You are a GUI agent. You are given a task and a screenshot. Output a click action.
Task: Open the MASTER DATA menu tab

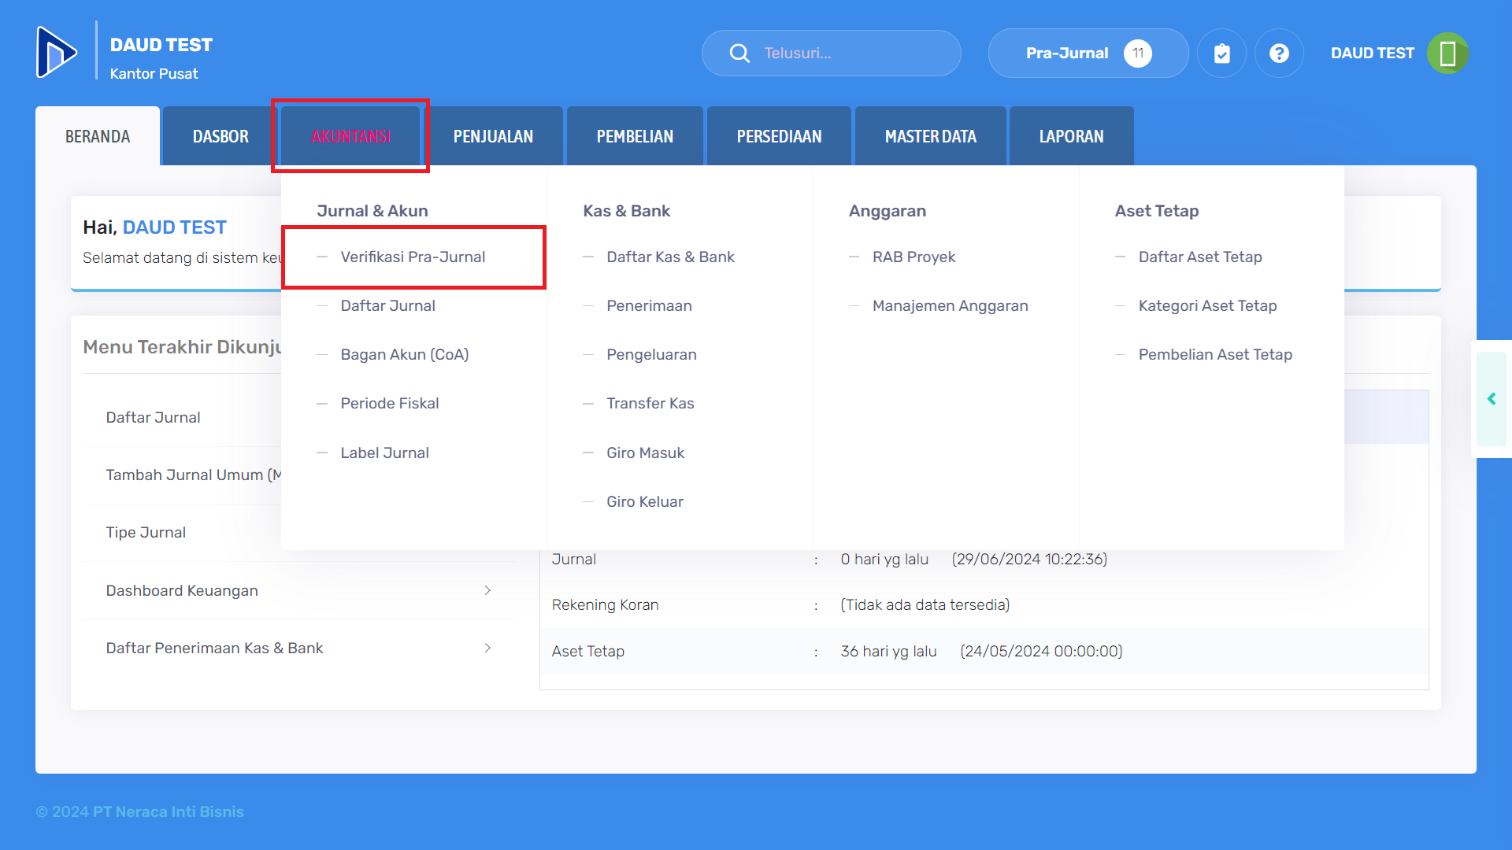pos(930,136)
